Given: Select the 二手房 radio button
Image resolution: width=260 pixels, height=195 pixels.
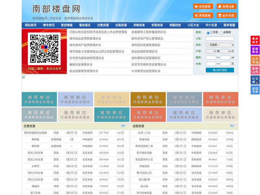Looking at the screenshot, I should click(x=208, y=33).
